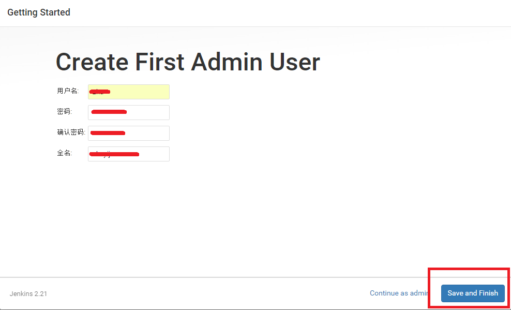The width and height of the screenshot is (511, 310).
Task: Click the red scribble in the 确认密码 field
Action: (x=108, y=133)
